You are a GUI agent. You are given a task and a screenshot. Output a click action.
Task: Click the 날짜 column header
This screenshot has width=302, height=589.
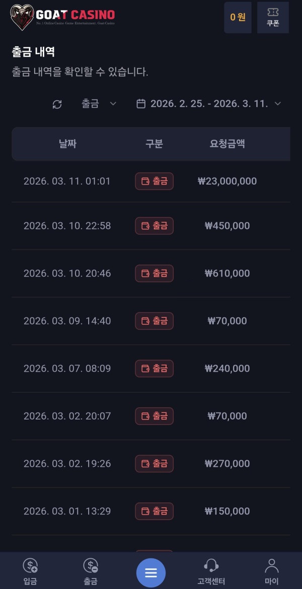point(67,144)
